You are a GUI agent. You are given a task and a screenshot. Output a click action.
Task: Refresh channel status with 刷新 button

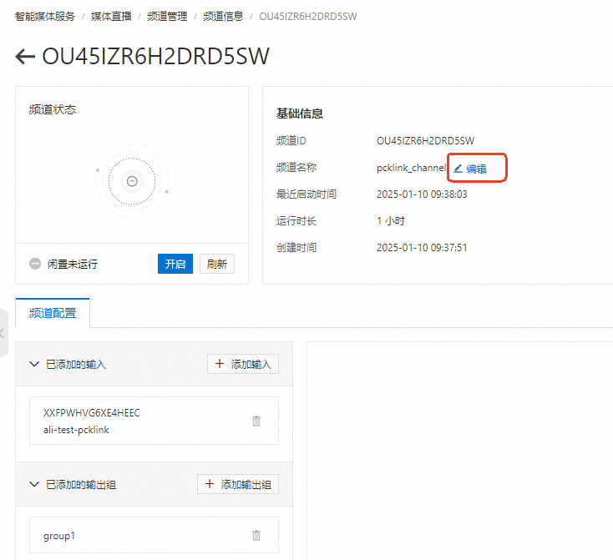click(217, 264)
